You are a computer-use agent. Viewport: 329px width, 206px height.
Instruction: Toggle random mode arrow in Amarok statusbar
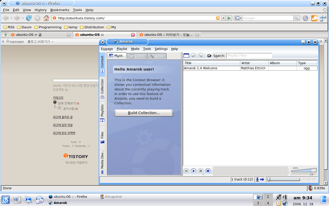click(x=262, y=179)
